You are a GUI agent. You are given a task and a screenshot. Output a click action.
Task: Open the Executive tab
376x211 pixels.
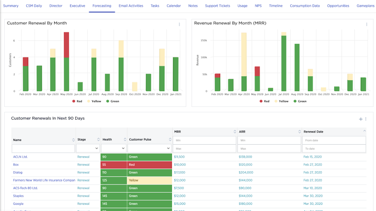click(77, 6)
